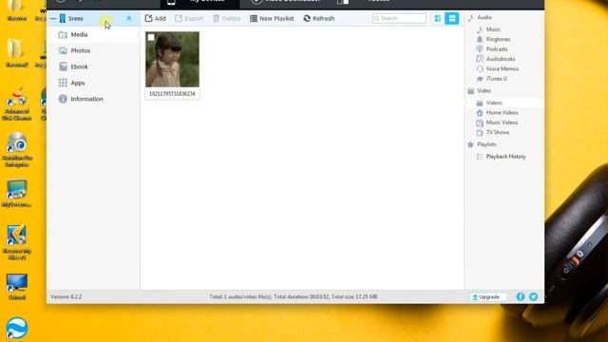Open the Media section
This screenshot has height=342, width=608.
coord(79,34)
